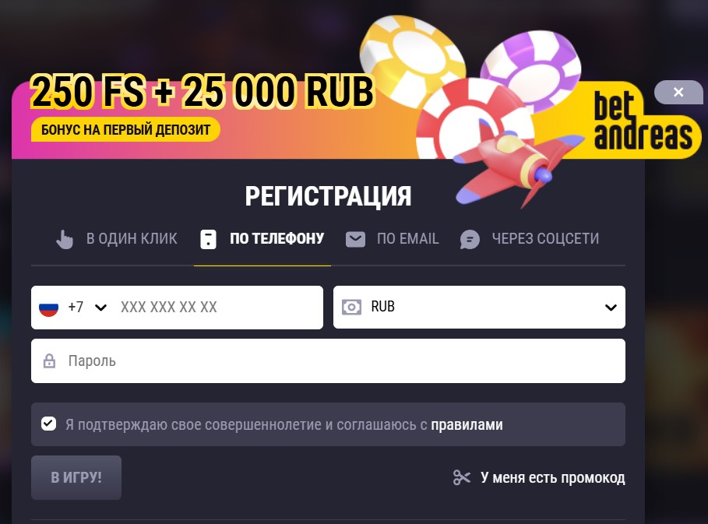Click the red airplane graphic

515,167
